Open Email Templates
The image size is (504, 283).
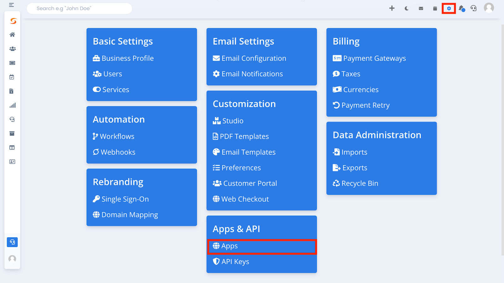click(x=244, y=152)
